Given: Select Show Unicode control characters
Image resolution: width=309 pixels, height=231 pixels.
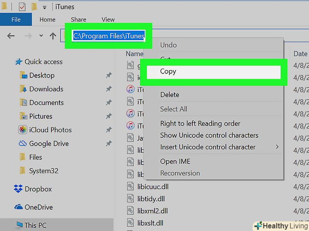Looking at the screenshot, I should click(209, 135).
